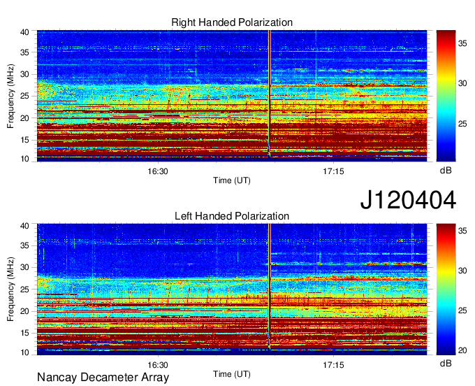Click the 30 MHz tick on Left Handed plot
Image resolution: width=475 pixels, height=386 pixels.
[24, 267]
